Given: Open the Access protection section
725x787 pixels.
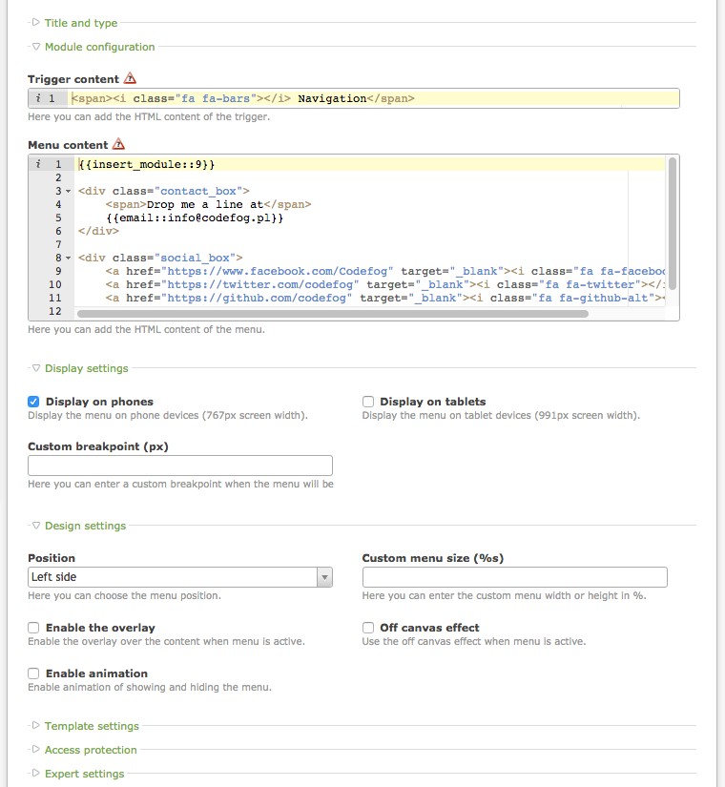Looking at the screenshot, I should (x=90, y=750).
